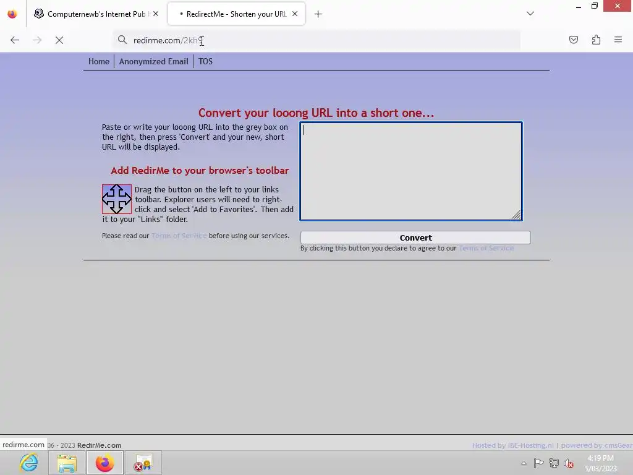Minimize the Firefox window
Screen dimensions: 633x475
click(x=579, y=6)
